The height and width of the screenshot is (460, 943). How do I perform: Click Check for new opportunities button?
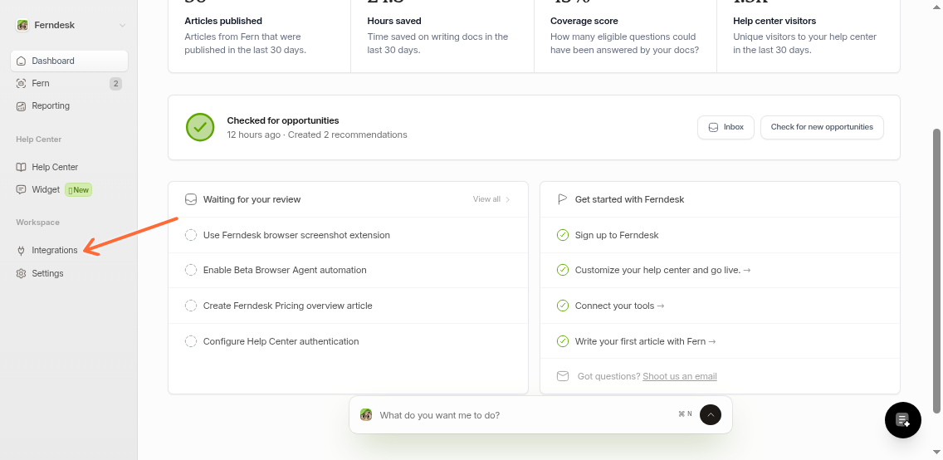click(x=822, y=128)
